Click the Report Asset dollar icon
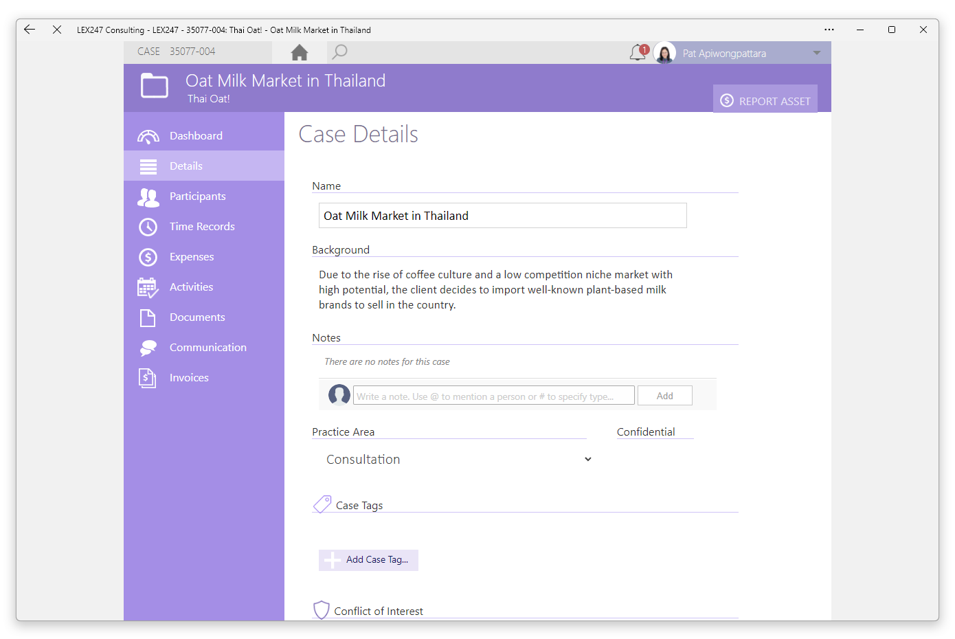Image resolution: width=955 pixels, height=639 pixels. (x=727, y=100)
